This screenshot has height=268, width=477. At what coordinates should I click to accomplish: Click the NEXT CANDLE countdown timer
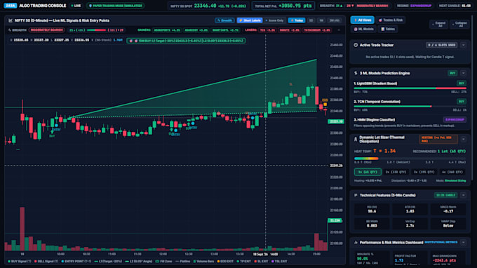[x=455, y=6]
